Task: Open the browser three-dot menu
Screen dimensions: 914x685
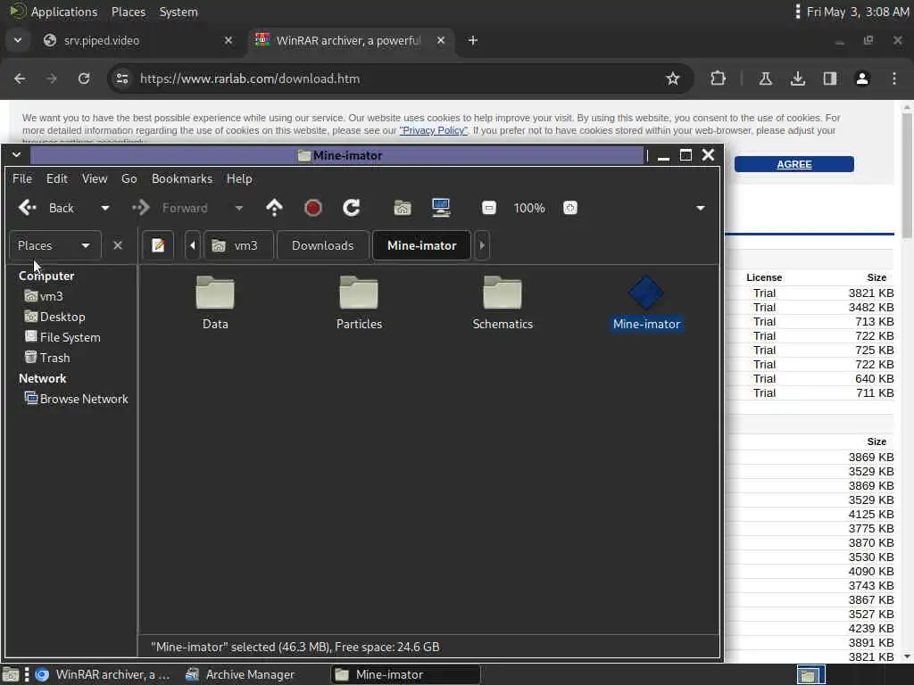Action: [894, 78]
